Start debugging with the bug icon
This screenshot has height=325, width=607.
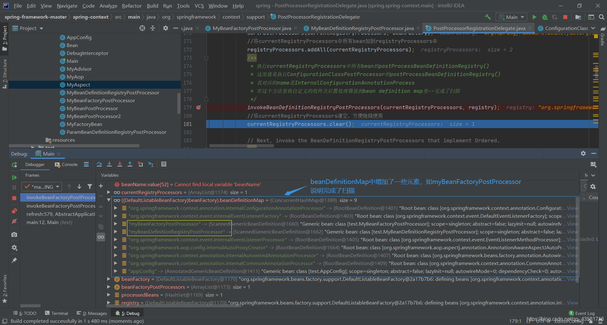tap(545, 17)
